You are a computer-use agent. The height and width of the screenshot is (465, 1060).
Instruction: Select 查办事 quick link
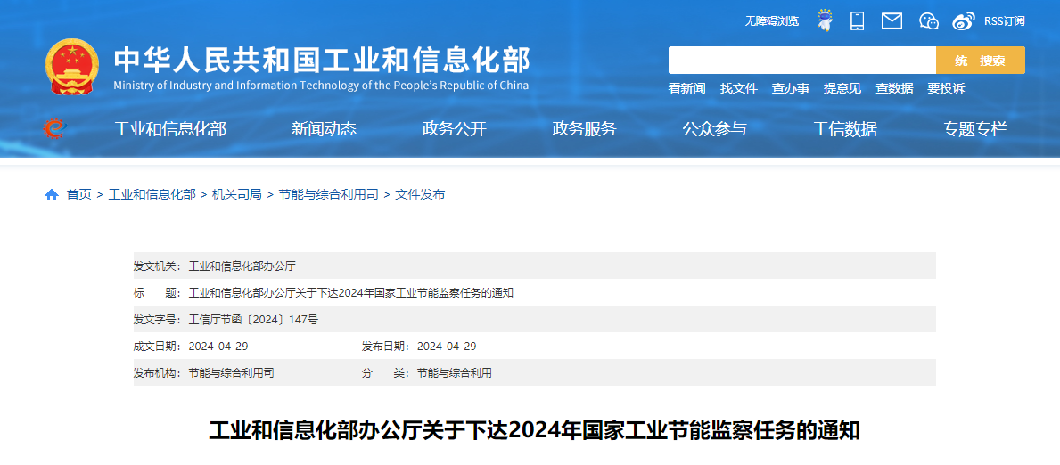(790, 88)
